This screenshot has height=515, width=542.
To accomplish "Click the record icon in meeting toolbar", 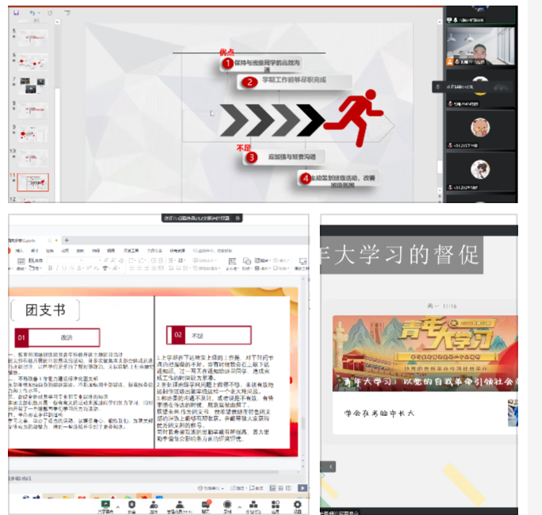I will point(228,503).
